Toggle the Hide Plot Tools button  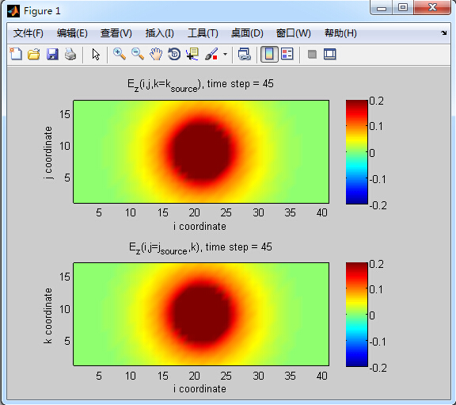(x=312, y=54)
